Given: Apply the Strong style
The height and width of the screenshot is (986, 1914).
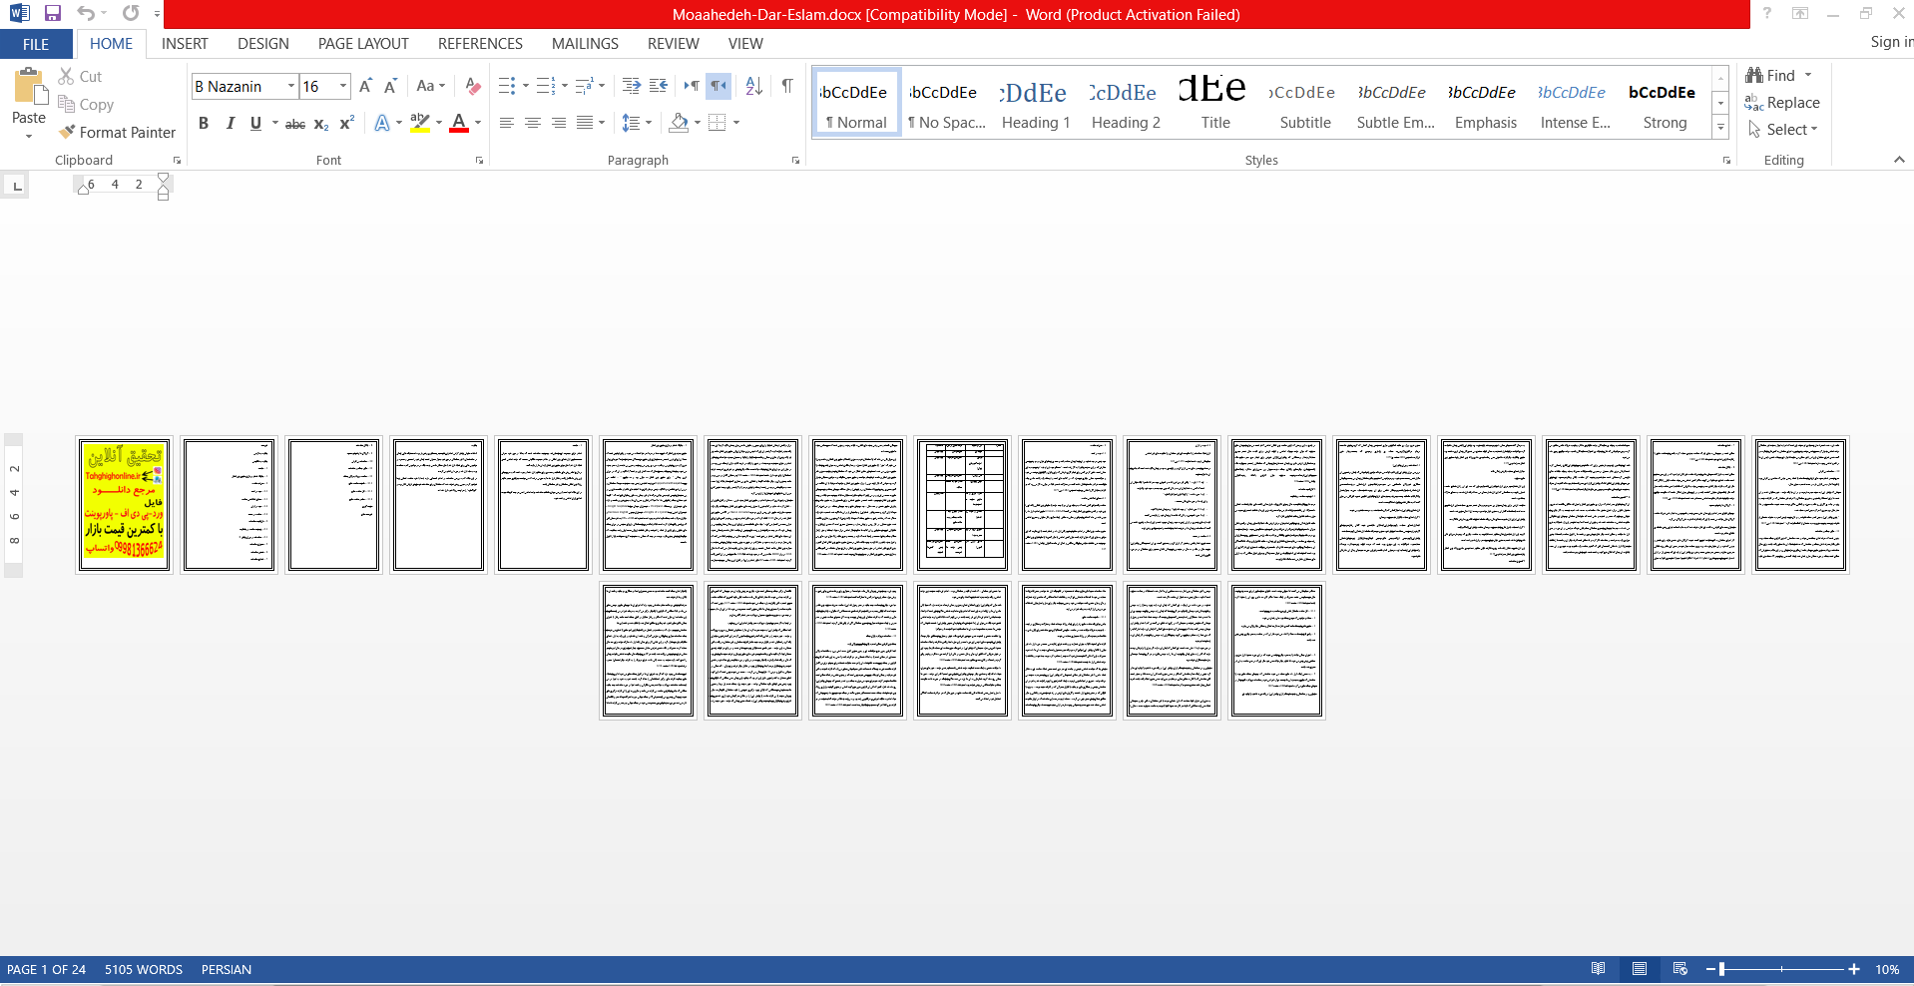Looking at the screenshot, I should pos(1665,104).
